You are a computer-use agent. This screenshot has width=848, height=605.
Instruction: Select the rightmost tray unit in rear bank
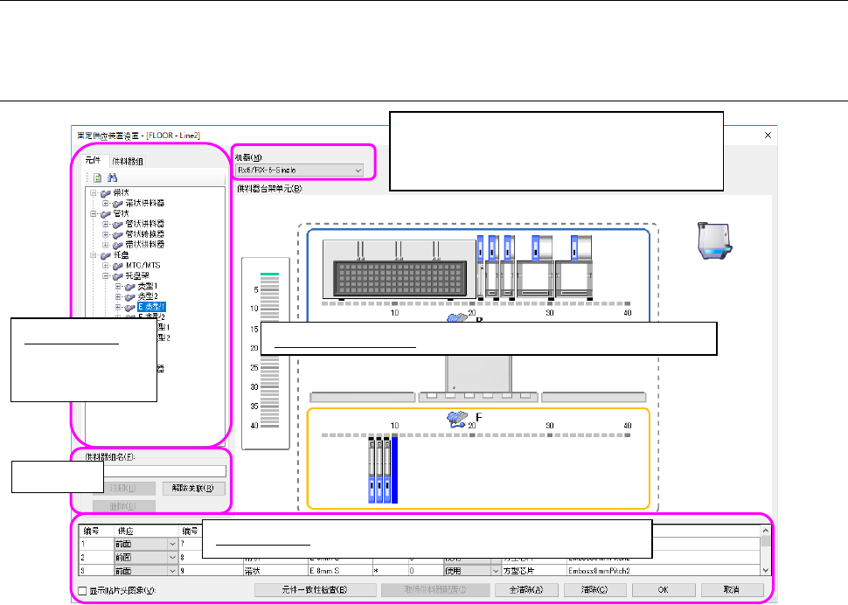(576, 268)
